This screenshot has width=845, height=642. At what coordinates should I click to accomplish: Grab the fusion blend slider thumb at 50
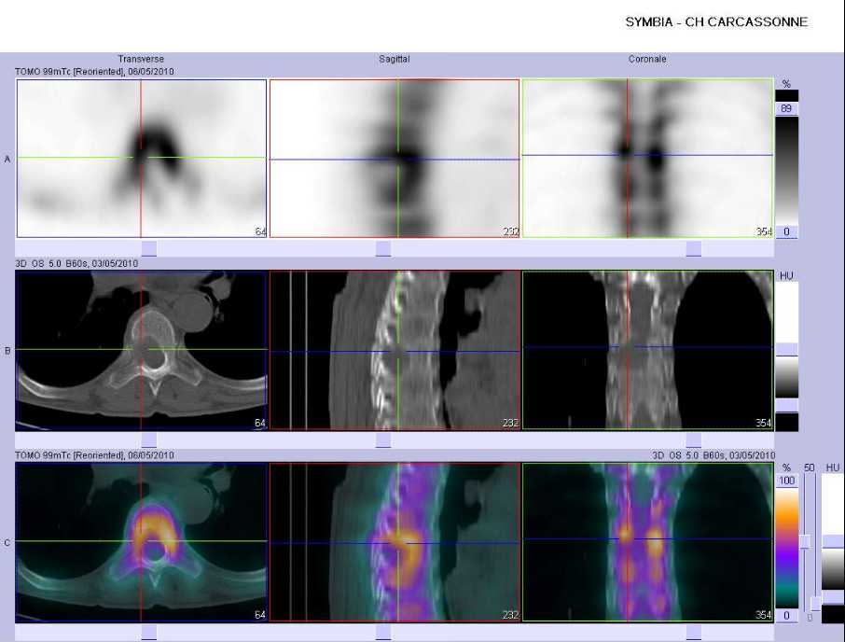click(x=806, y=542)
